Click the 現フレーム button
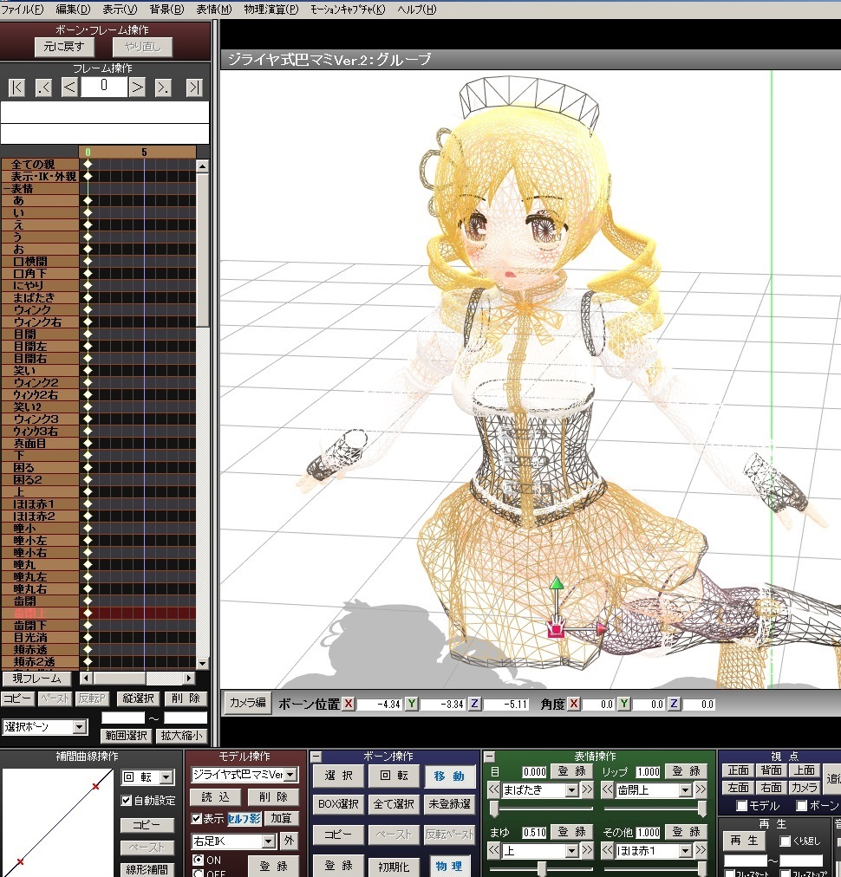 point(37,679)
